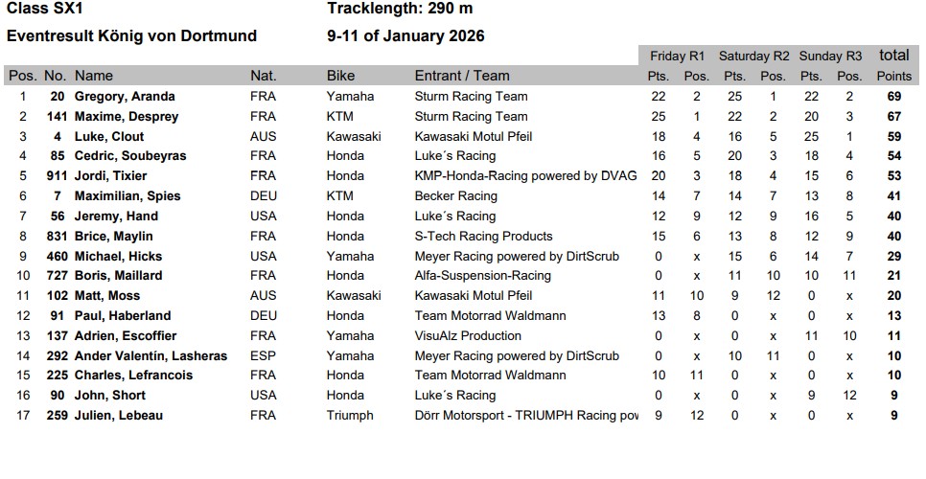Select rider Gregory, Aranda
Image resolution: width=926 pixels, height=479 pixels.
pos(125,97)
